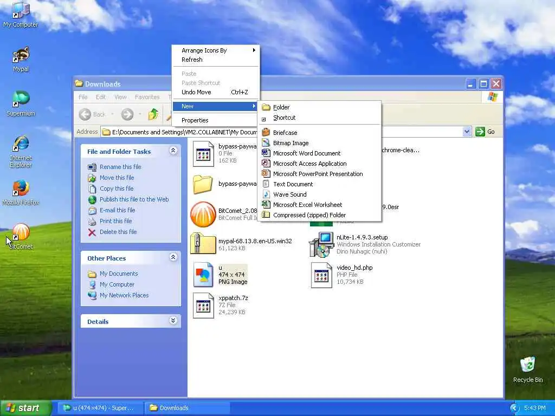
Task: Create a new Compressed (zipped) Folder
Action: 320,214
